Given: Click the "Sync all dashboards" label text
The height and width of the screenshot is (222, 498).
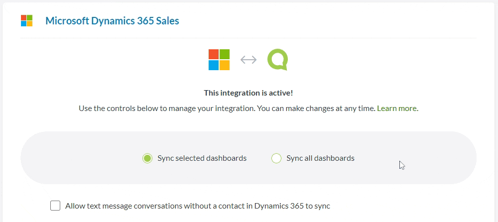Looking at the screenshot, I should pos(320,158).
